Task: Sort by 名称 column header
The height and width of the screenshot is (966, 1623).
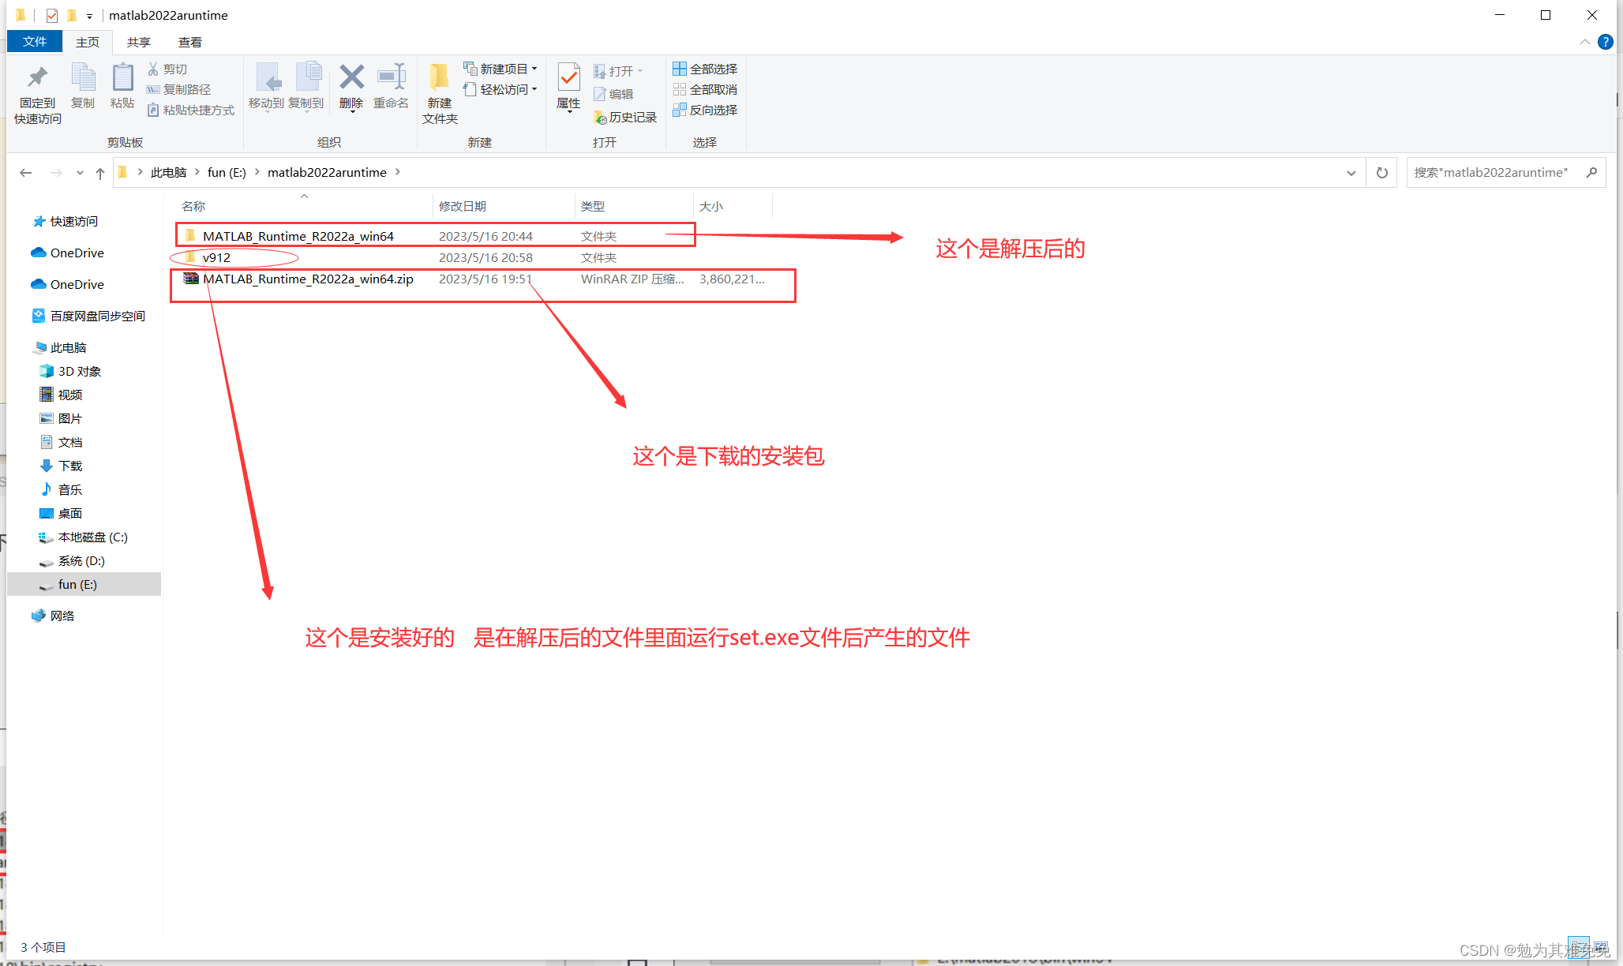Action: click(x=193, y=207)
